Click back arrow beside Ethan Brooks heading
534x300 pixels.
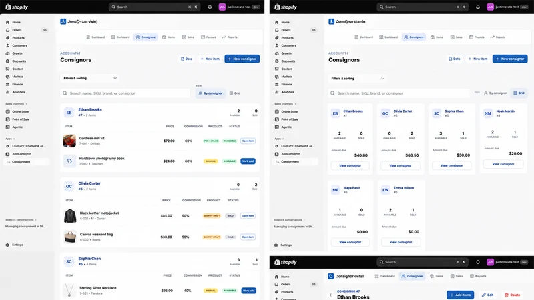coord(331,295)
